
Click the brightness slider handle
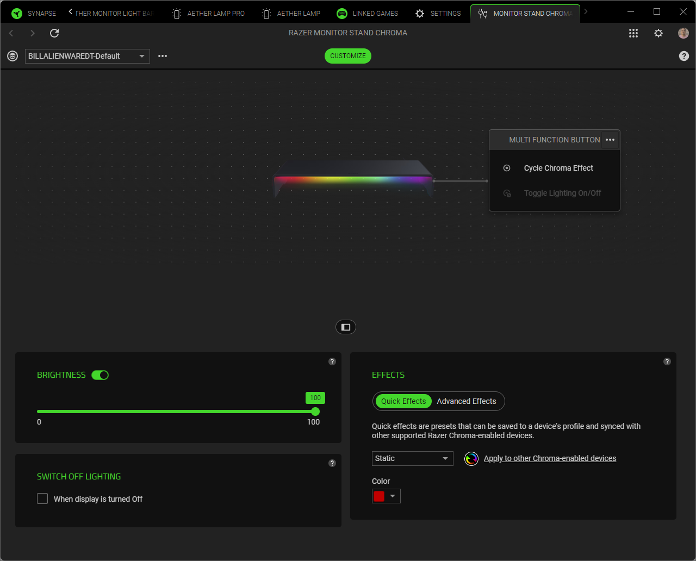315,412
